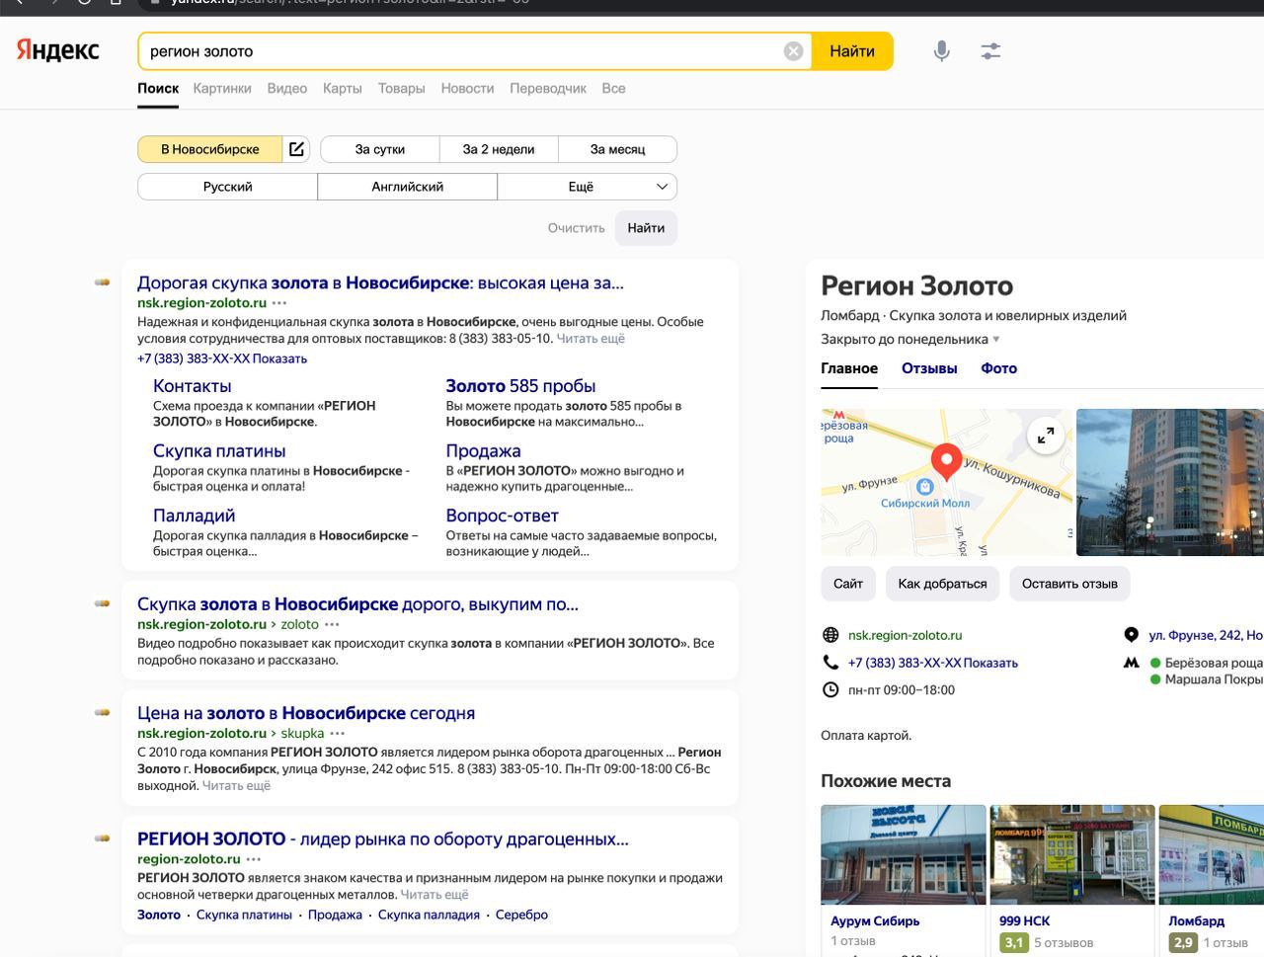
Task: Expand the Закрыто до понедельника hours arrow
Action: point(995,340)
